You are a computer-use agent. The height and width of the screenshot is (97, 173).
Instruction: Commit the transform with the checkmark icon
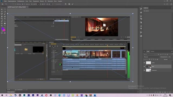coord(72,4)
